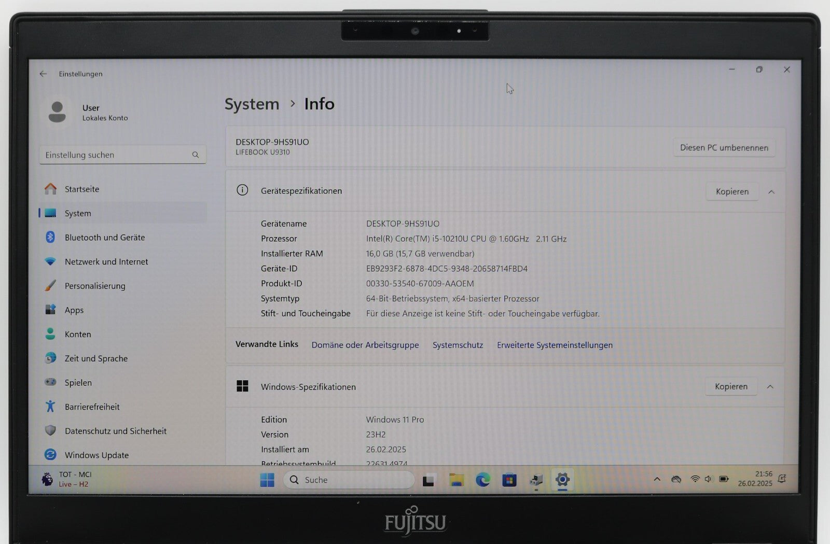Click the Diesen PC umbenennen button

pos(724,147)
